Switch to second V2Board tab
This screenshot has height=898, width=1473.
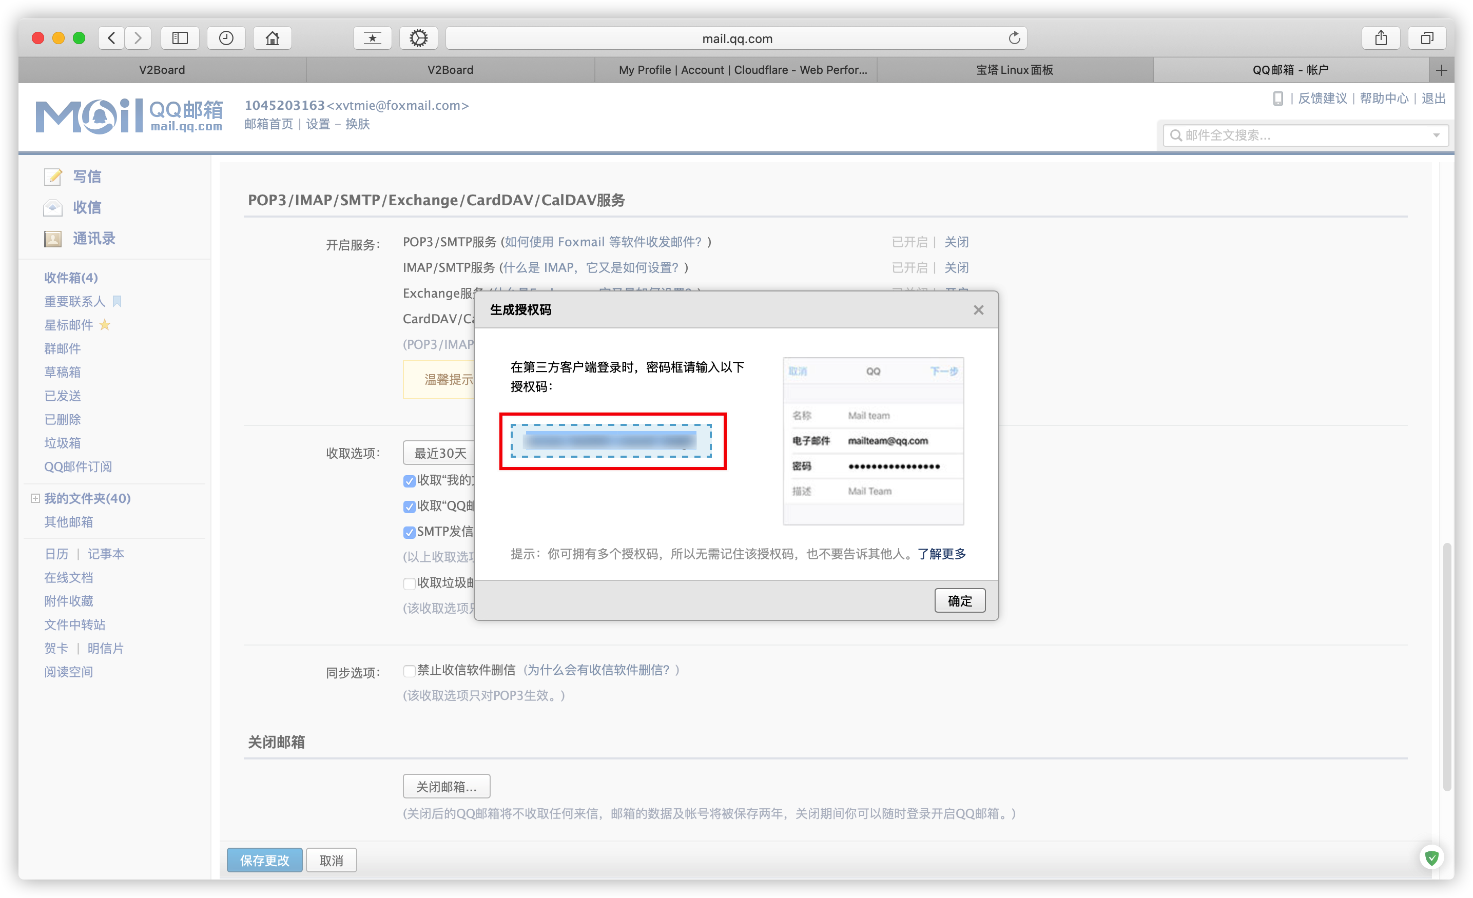(450, 70)
